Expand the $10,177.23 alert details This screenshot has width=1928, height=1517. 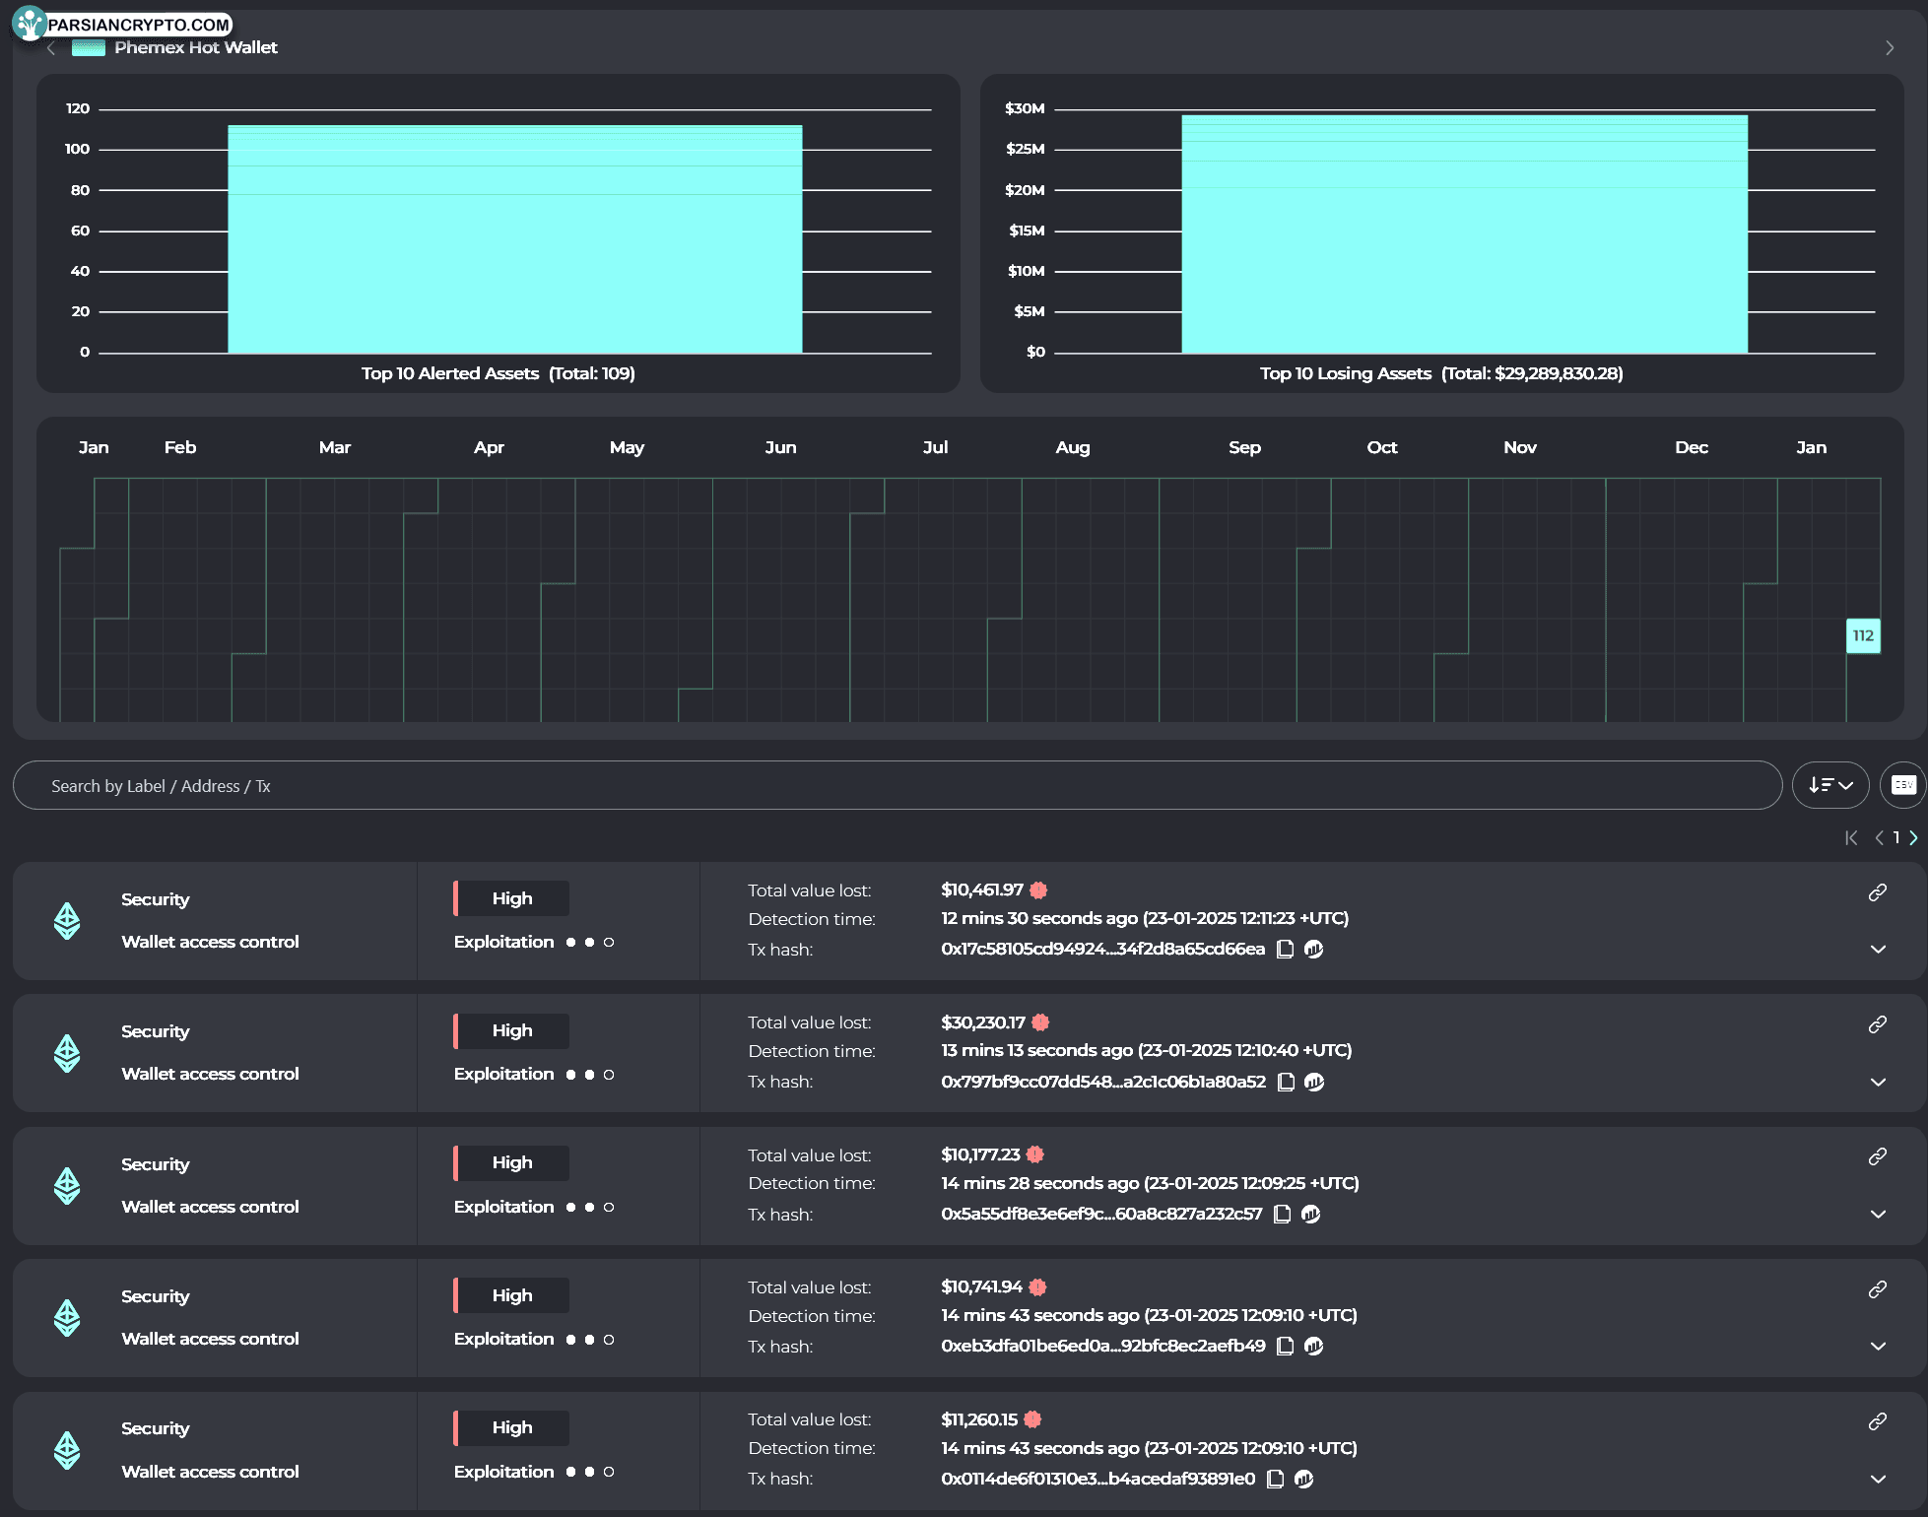[x=1878, y=1214]
